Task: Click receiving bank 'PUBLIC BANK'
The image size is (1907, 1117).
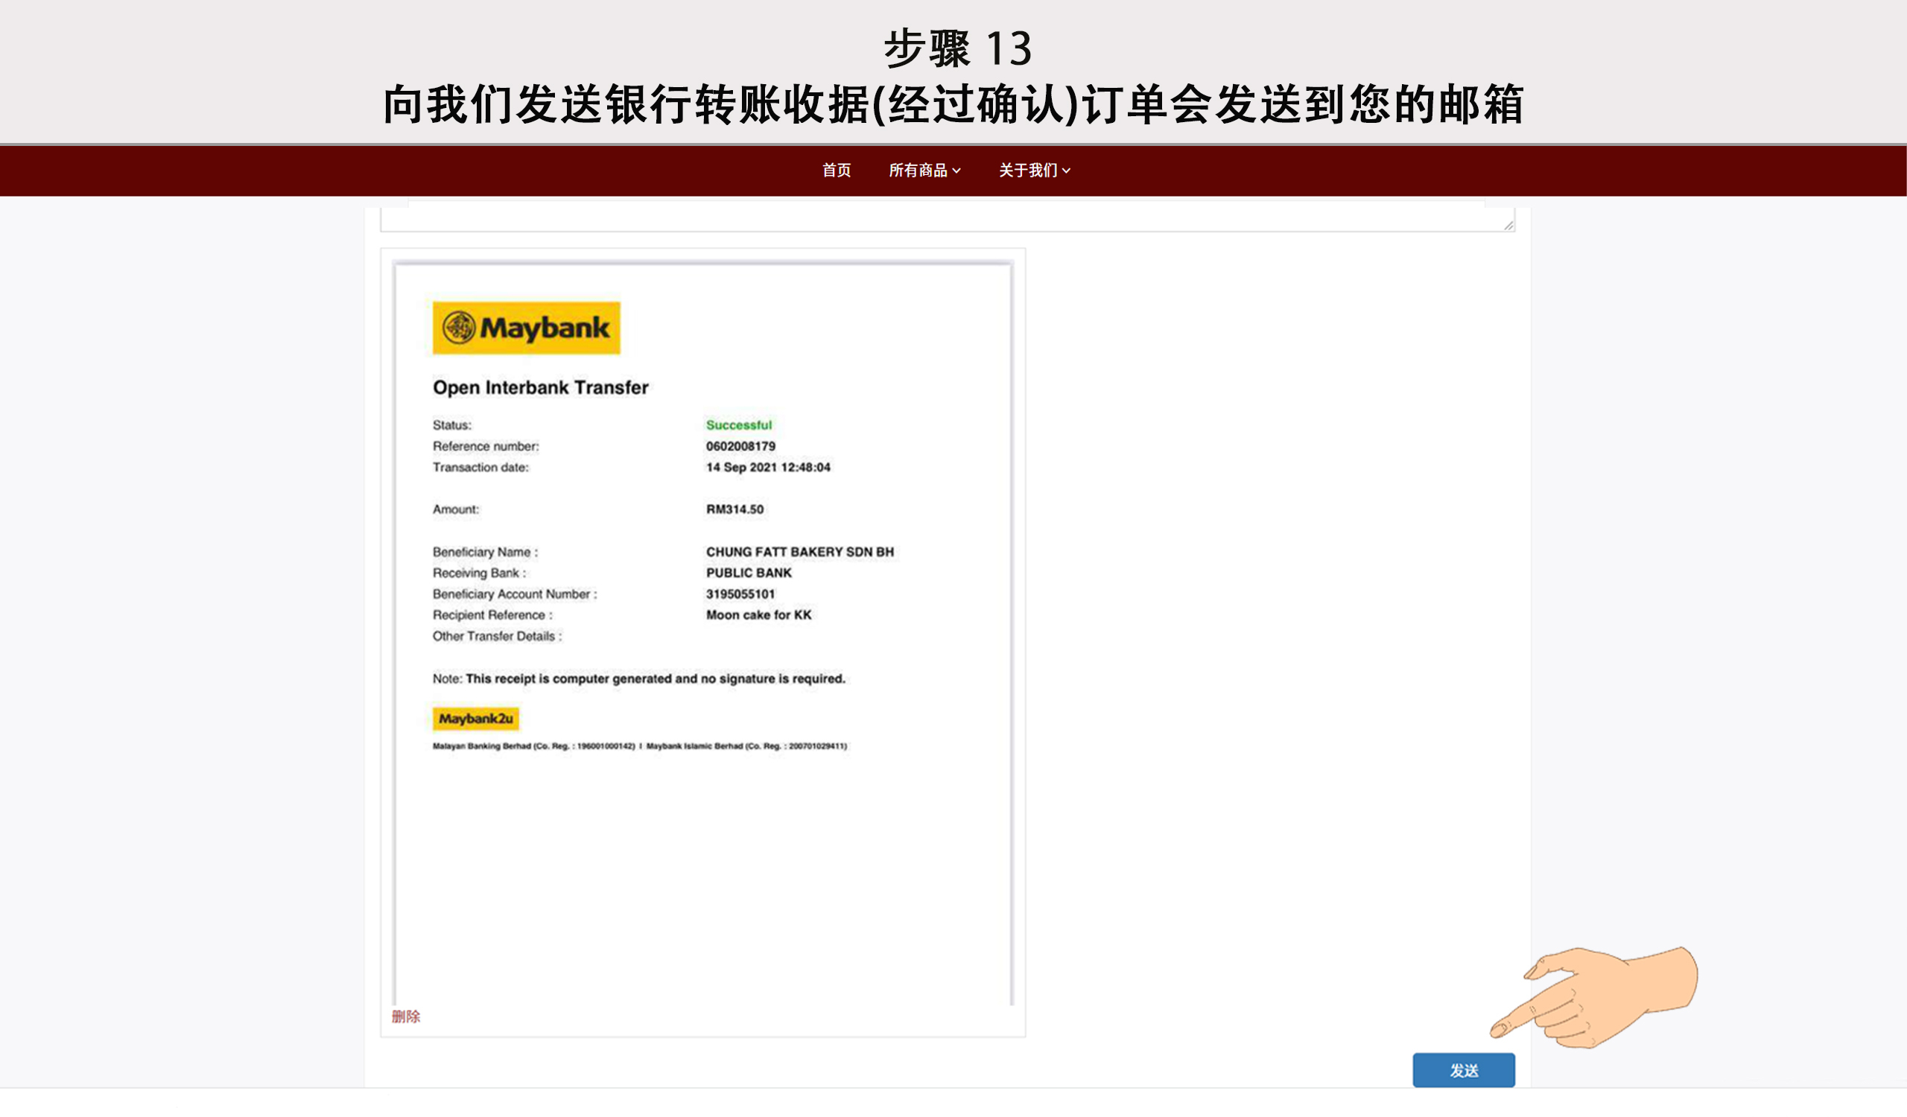Action: click(749, 573)
